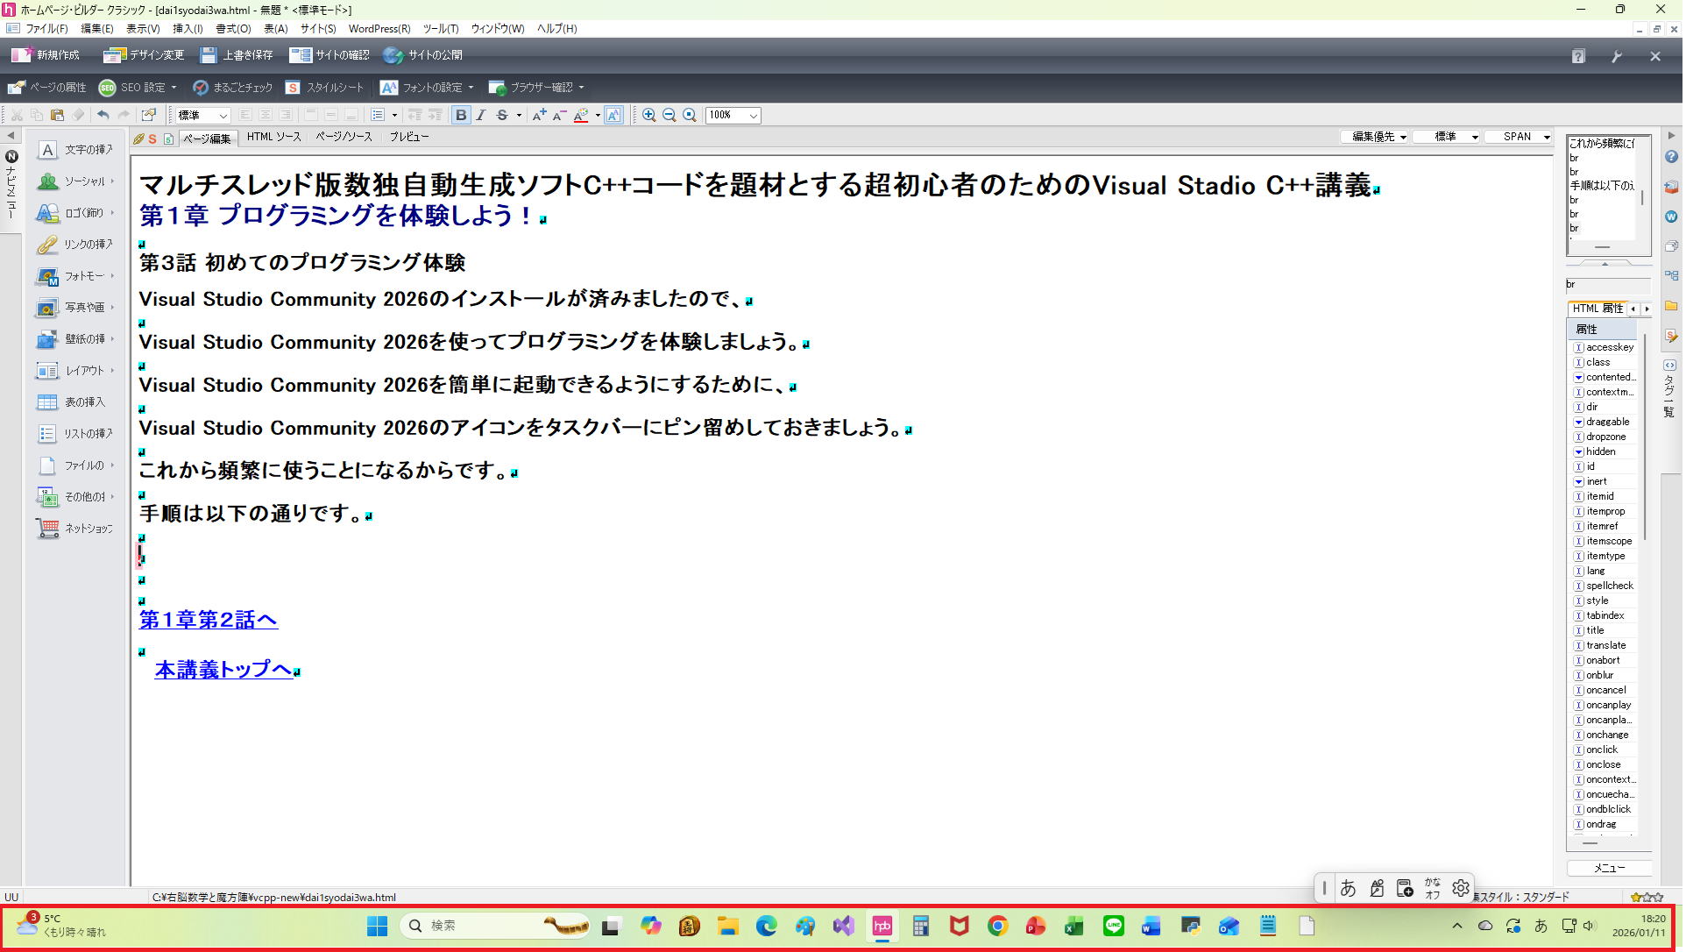This screenshot has height=952, width=1686.
Task: Open Visual Studio from the taskbar
Action: tap(845, 927)
